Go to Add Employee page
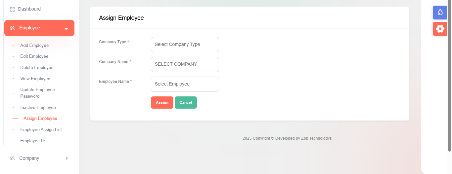The image size is (452, 174). click(34, 46)
